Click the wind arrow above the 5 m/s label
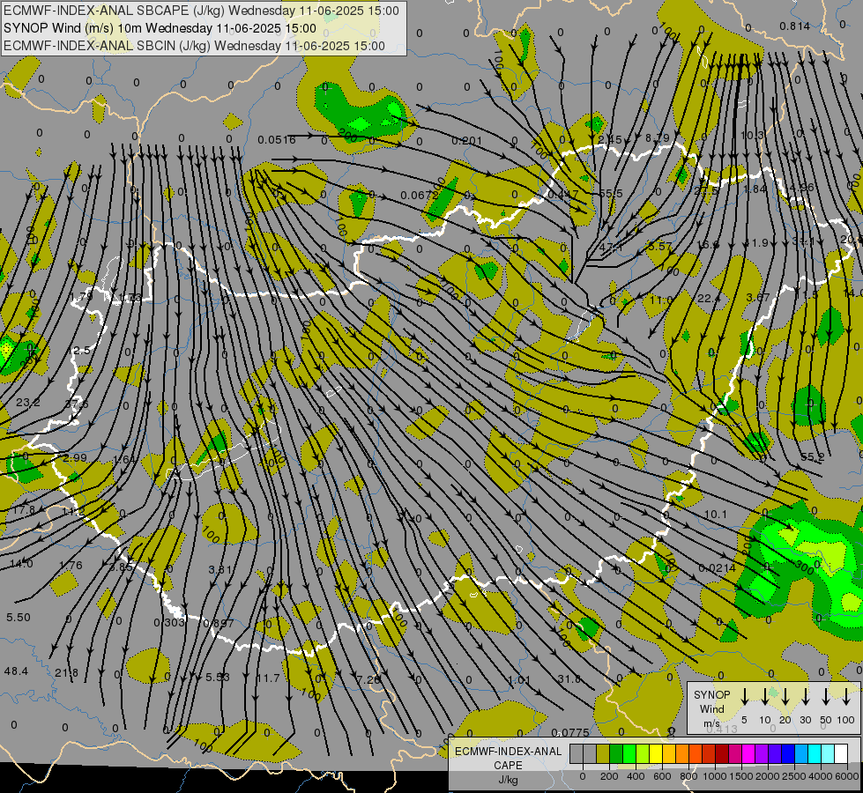The image size is (863, 793). (x=745, y=697)
